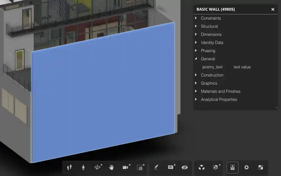Select the jeremy_text property row

[212, 67]
